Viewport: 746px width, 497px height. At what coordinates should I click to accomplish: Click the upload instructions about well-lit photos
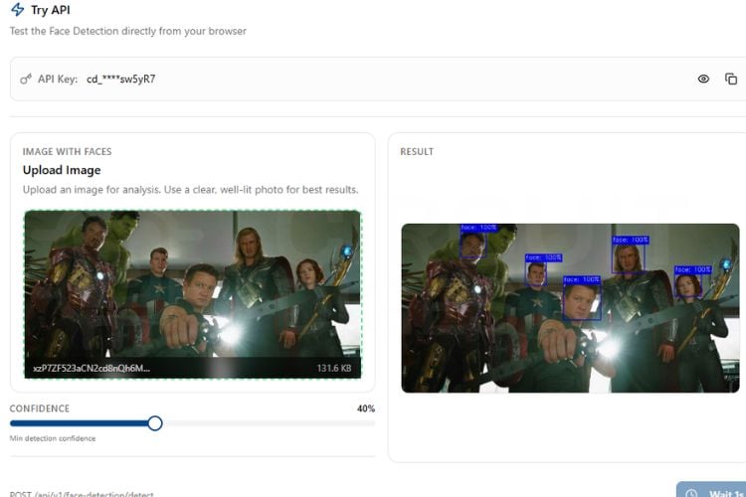[190, 190]
